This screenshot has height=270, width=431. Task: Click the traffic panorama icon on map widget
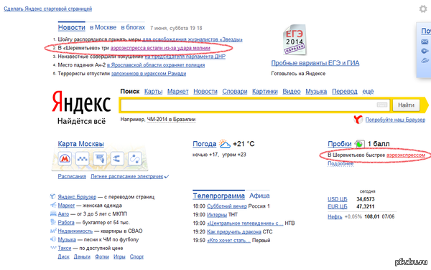coord(100,158)
